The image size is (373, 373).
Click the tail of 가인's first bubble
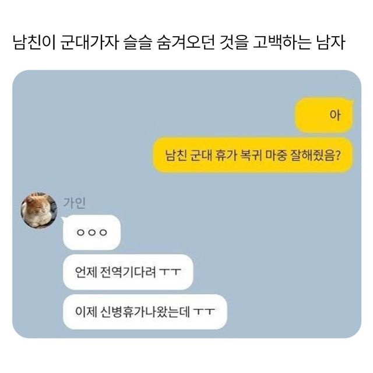click(x=63, y=219)
